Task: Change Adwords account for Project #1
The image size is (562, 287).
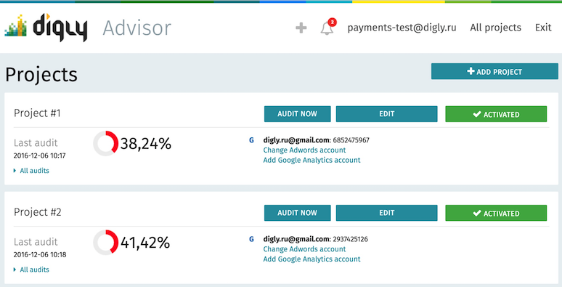Action: click(x=305, y=150)
